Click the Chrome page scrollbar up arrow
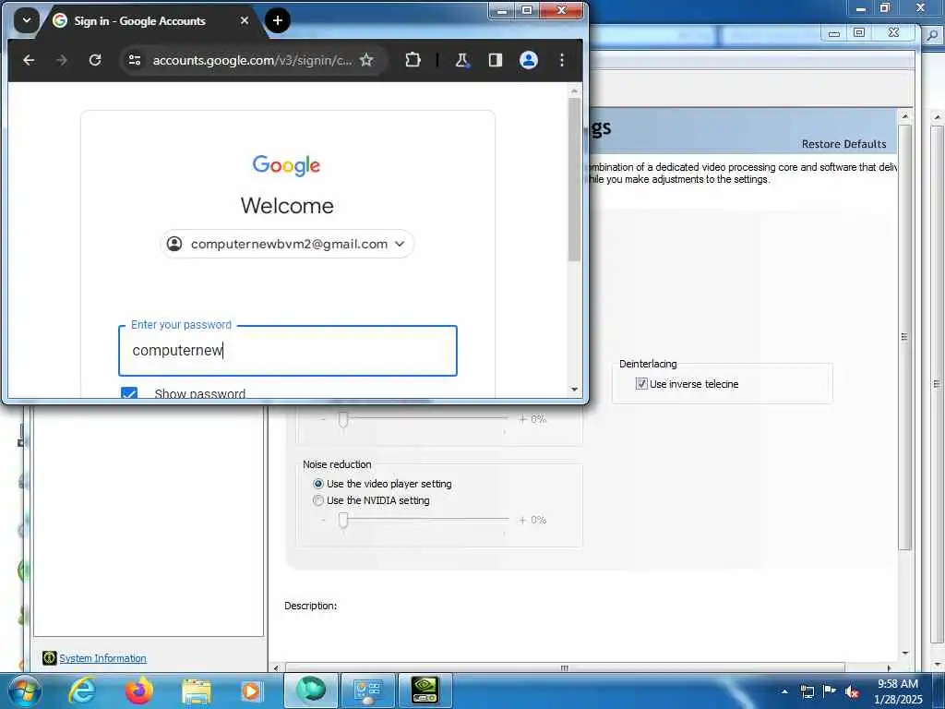This screenshot has height=709, width=945. (574, 90)
